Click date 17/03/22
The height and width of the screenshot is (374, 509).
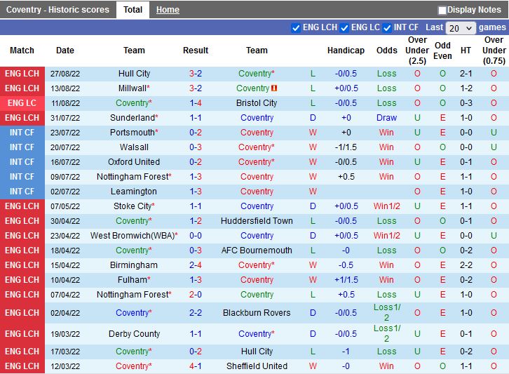pyautogui.click(x=65, y=352)
